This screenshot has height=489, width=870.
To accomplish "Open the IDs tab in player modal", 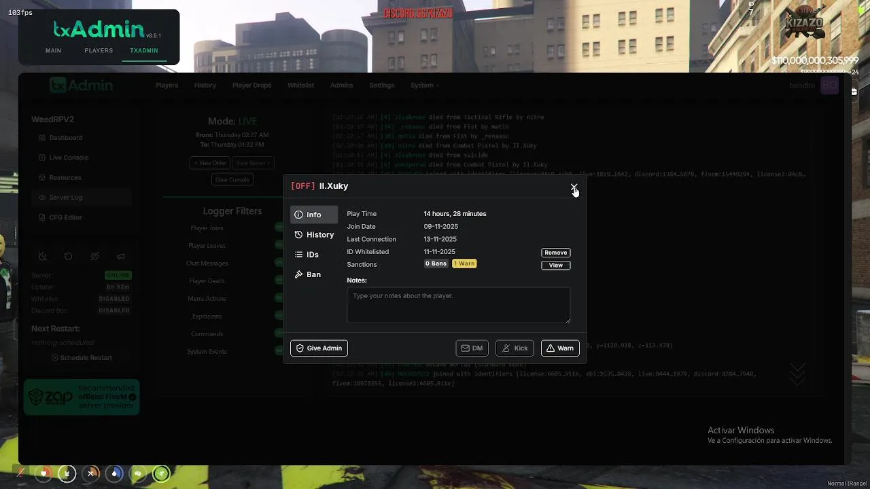I will 314,255.
